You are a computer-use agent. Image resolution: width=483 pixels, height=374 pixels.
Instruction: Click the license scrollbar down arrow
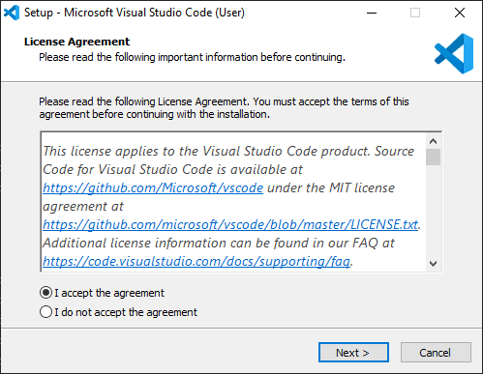point(434,264)
